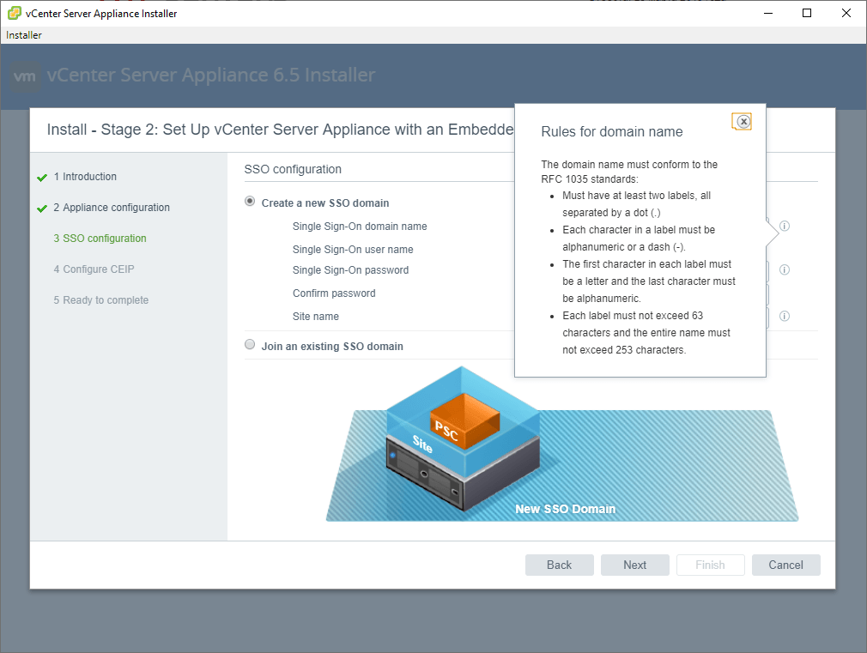Close the Rules for domain name popup
867x653 pixels.
[743, 122]
